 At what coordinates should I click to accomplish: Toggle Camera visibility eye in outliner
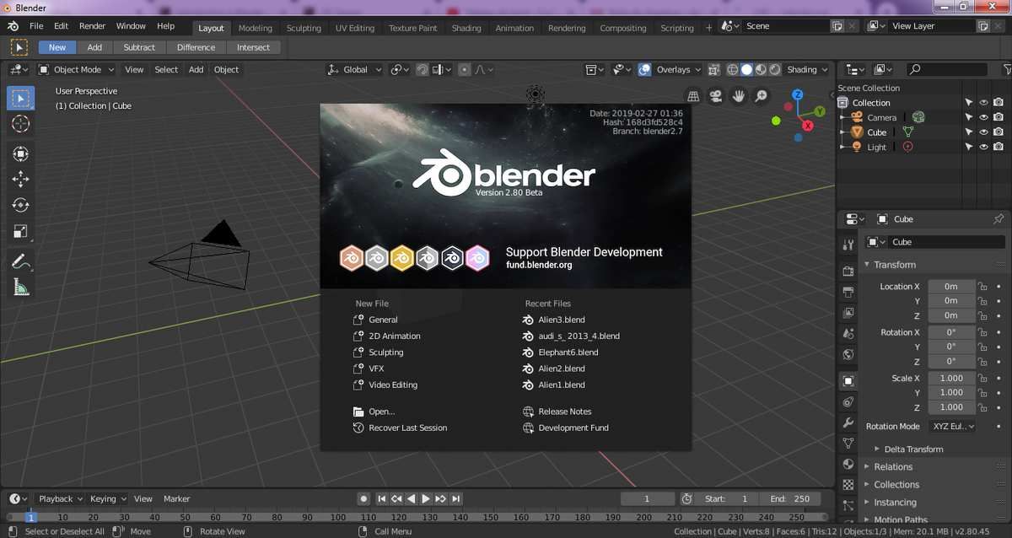983,117
